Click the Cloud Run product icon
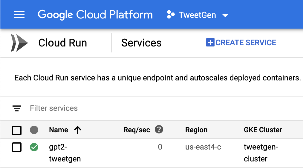The height and width of the screenshot is (168, 303). pos(19,43)
